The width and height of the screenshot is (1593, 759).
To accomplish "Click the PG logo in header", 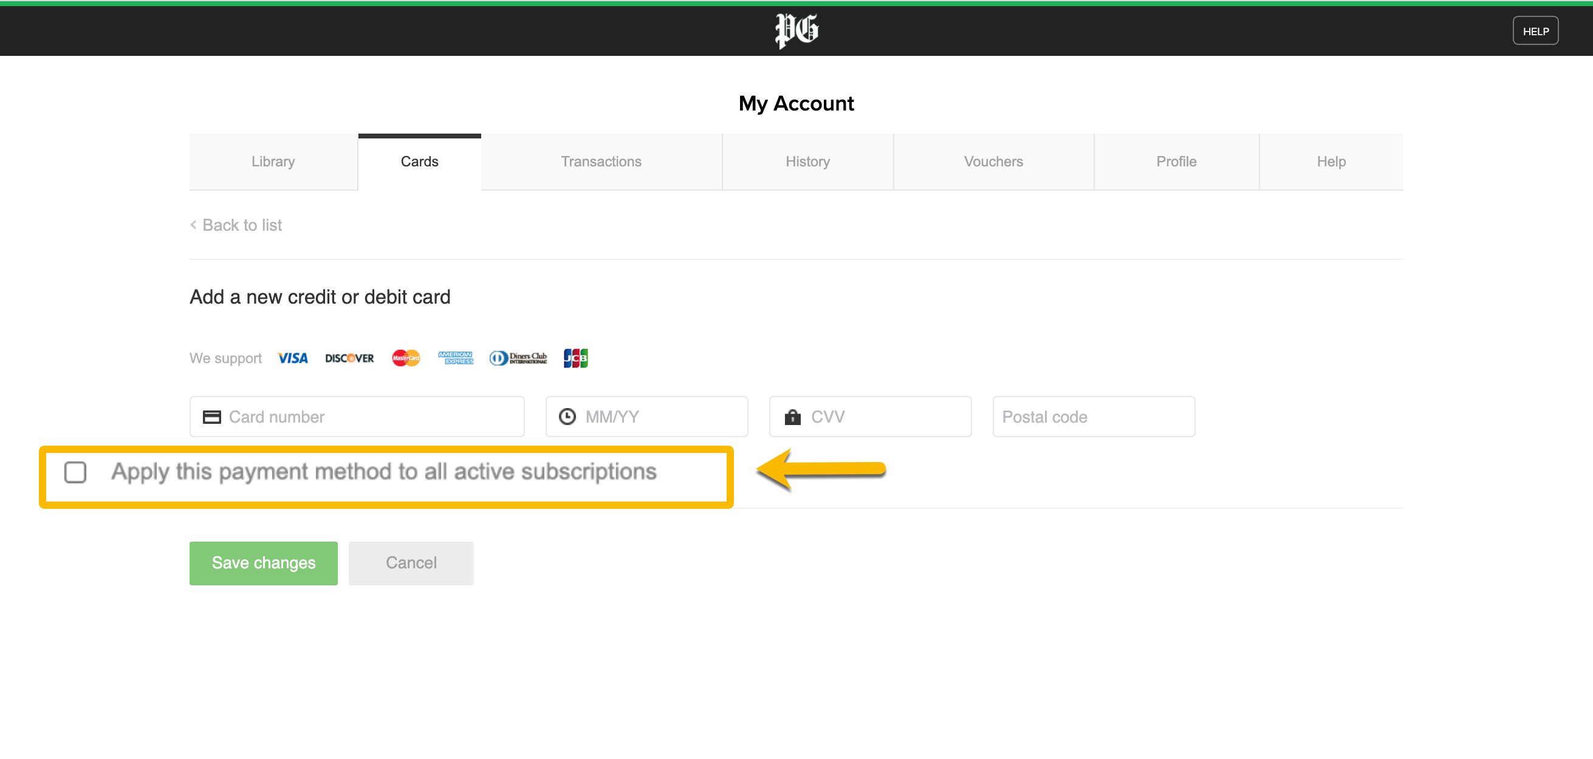I will (796, 30).
